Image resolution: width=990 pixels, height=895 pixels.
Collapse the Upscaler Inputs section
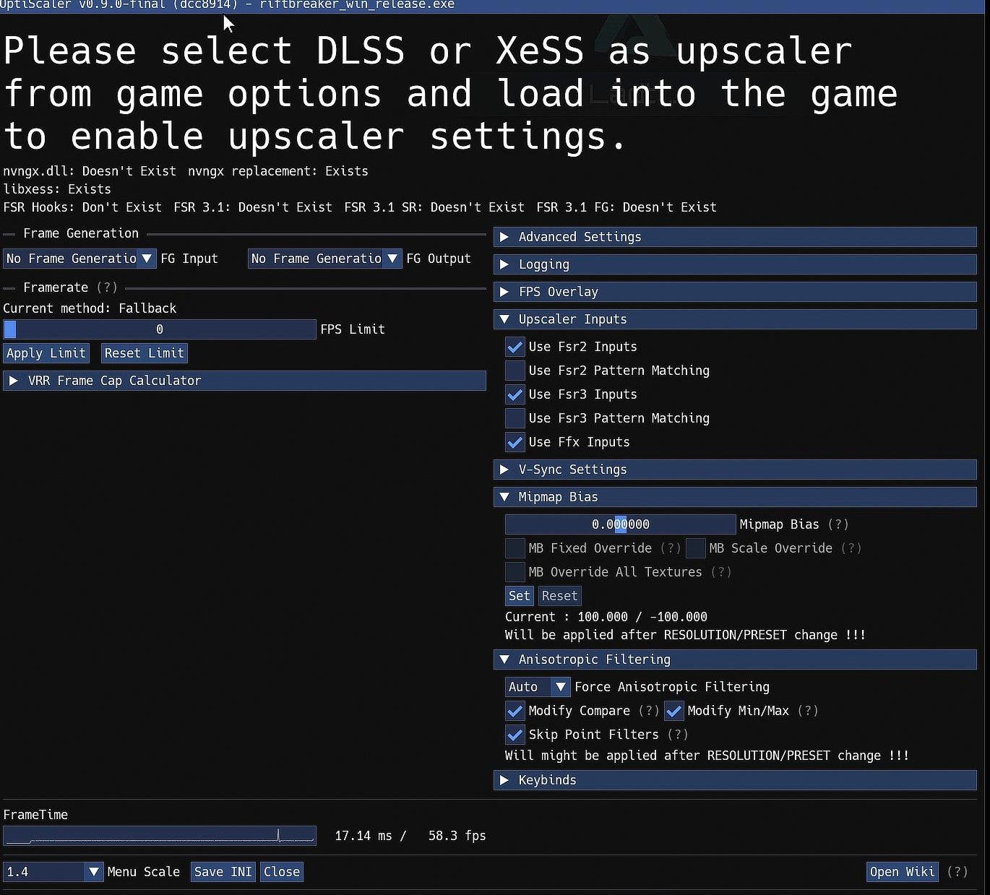coord(735,319)
